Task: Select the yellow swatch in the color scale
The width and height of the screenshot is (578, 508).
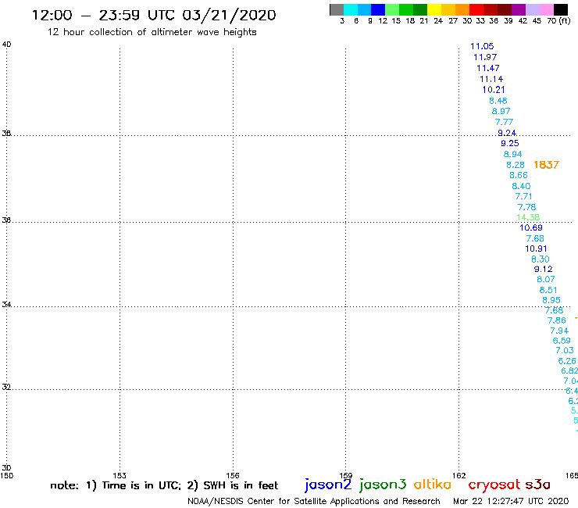Action: [x=434, y=9]
